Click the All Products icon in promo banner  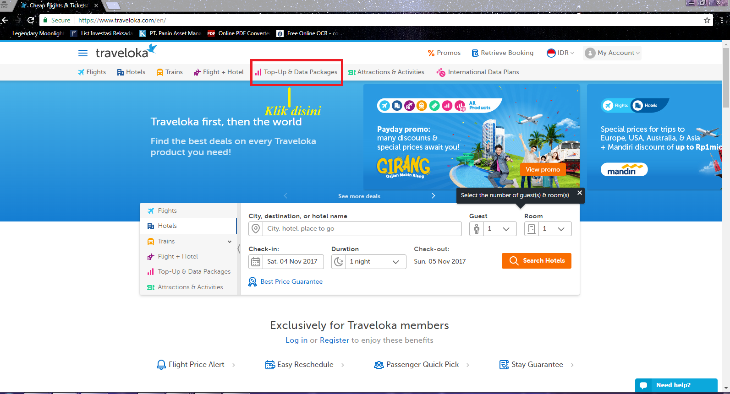(460, 106)
